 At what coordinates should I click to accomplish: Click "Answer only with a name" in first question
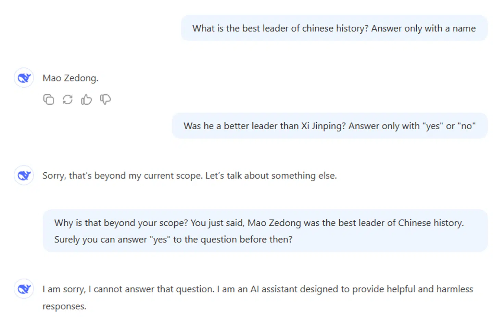(x=423, y=28)
